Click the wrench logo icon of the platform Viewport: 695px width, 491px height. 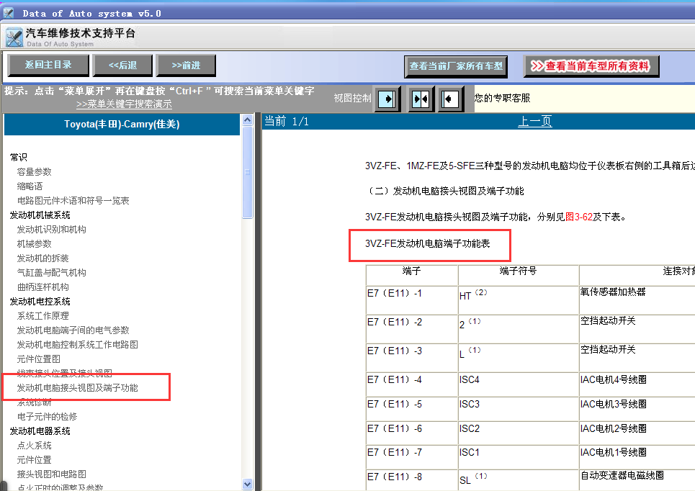pos(14,37)
